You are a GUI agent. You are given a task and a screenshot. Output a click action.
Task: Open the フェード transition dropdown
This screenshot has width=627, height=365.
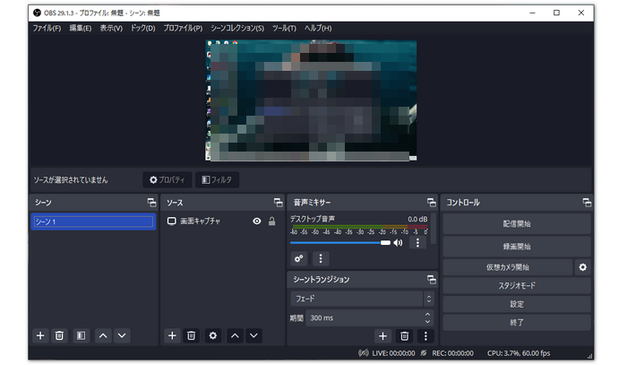click(363, 298)
